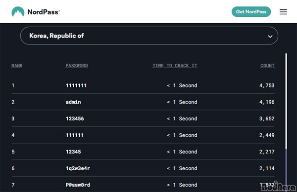Select the 1q2w3e4r password entry
This screenshot has height=192, width=297.
tap(78, 168)
